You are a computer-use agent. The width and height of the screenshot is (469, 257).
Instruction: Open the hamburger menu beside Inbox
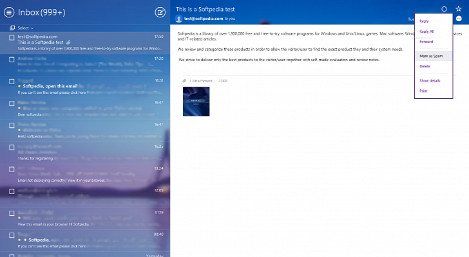[x=9, y=12]
